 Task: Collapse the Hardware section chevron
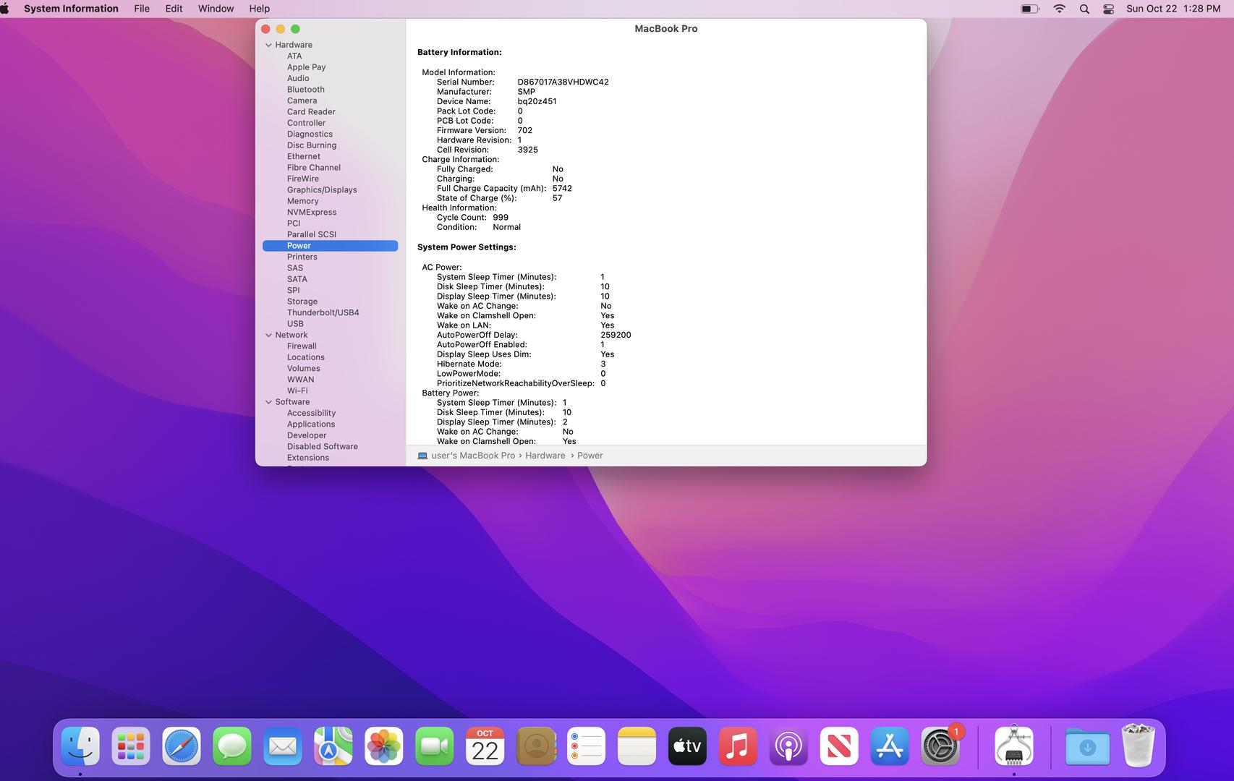268,45
